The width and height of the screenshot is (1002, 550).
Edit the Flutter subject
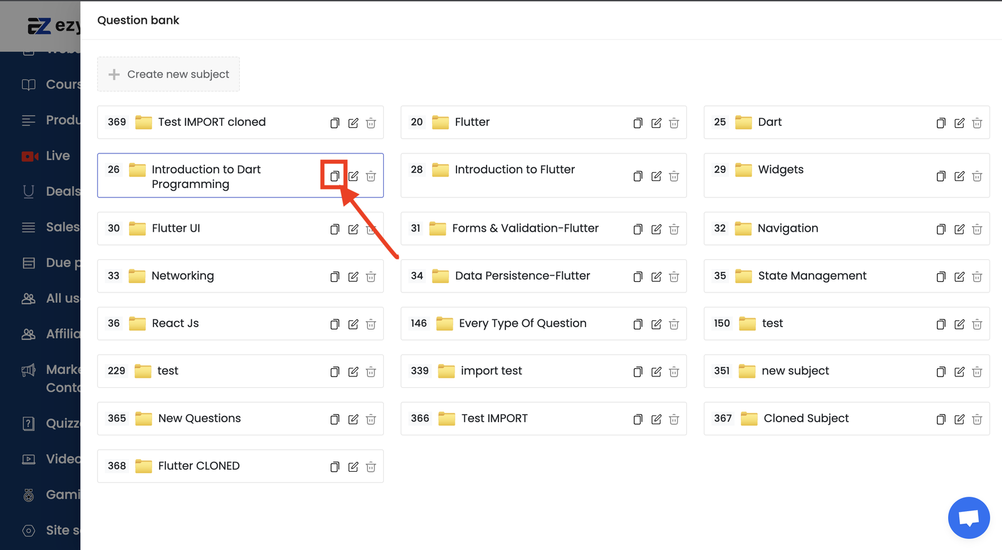point(656,123)
